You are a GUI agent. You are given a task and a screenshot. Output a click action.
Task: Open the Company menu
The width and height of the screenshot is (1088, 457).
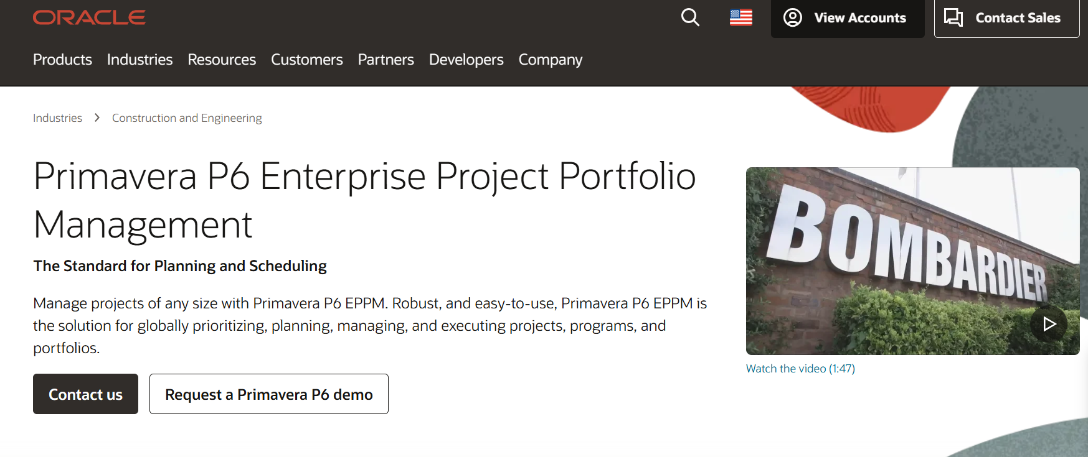[551, 60]
